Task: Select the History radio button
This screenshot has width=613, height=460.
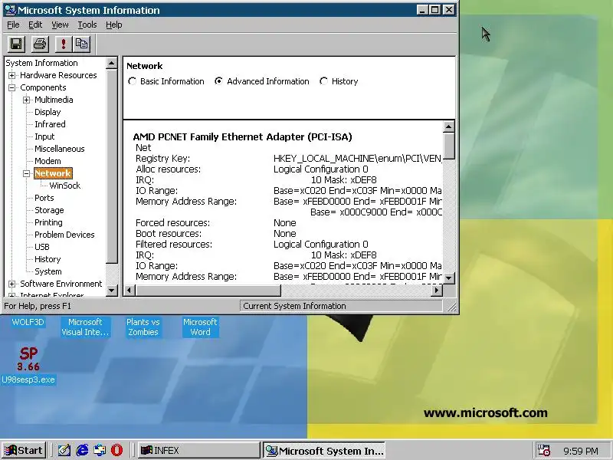Action: 323,81
